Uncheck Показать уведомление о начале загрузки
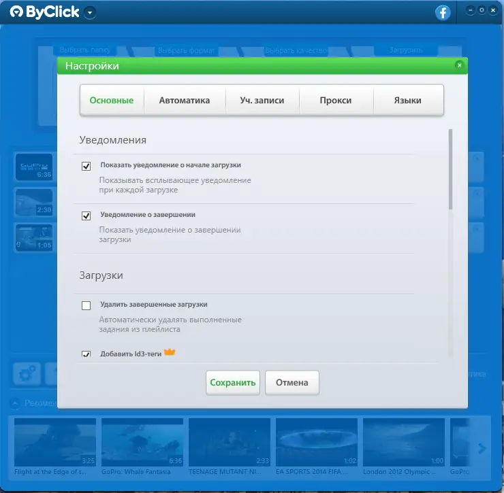This screenshot has height=493, width=504. (x=86, y=166)
